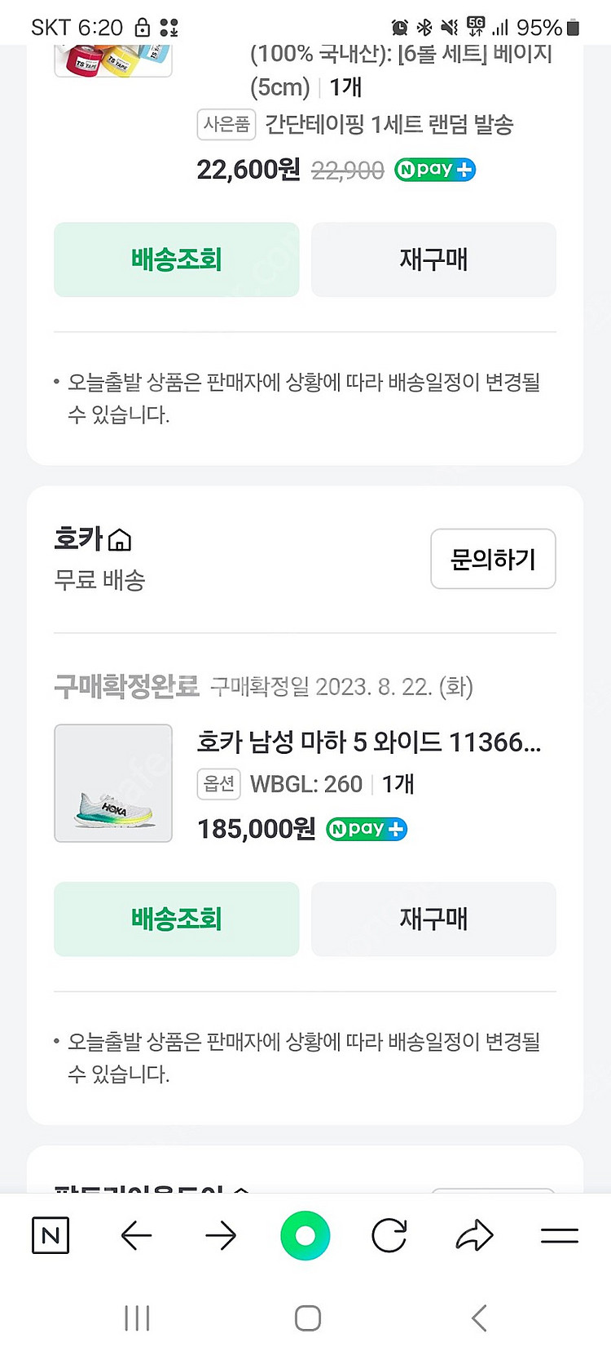The width and height of the screenshot is (611, 1360).
Task: Tap the Naver N home icon
Action: click(51, 1235)
